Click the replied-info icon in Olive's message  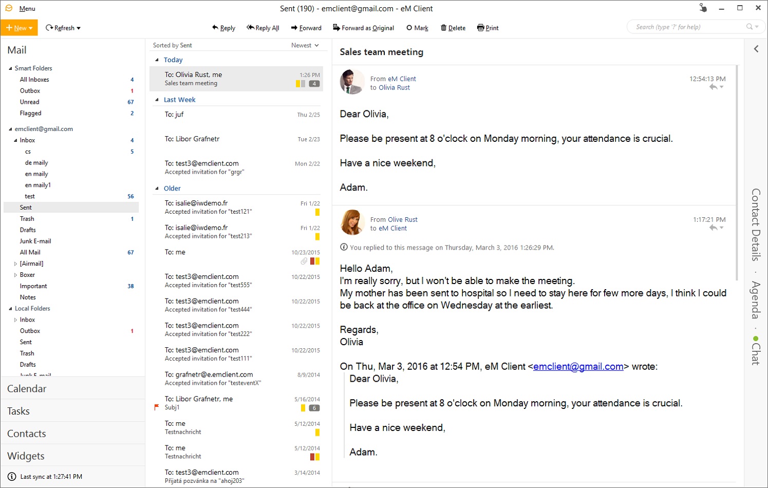pyautogui.click(x=344, y=247)
